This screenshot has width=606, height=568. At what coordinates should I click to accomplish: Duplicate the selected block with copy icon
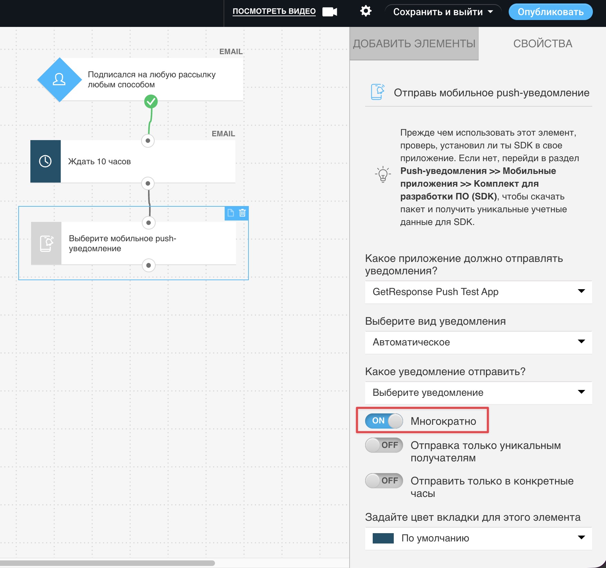[x=231, y=213]
